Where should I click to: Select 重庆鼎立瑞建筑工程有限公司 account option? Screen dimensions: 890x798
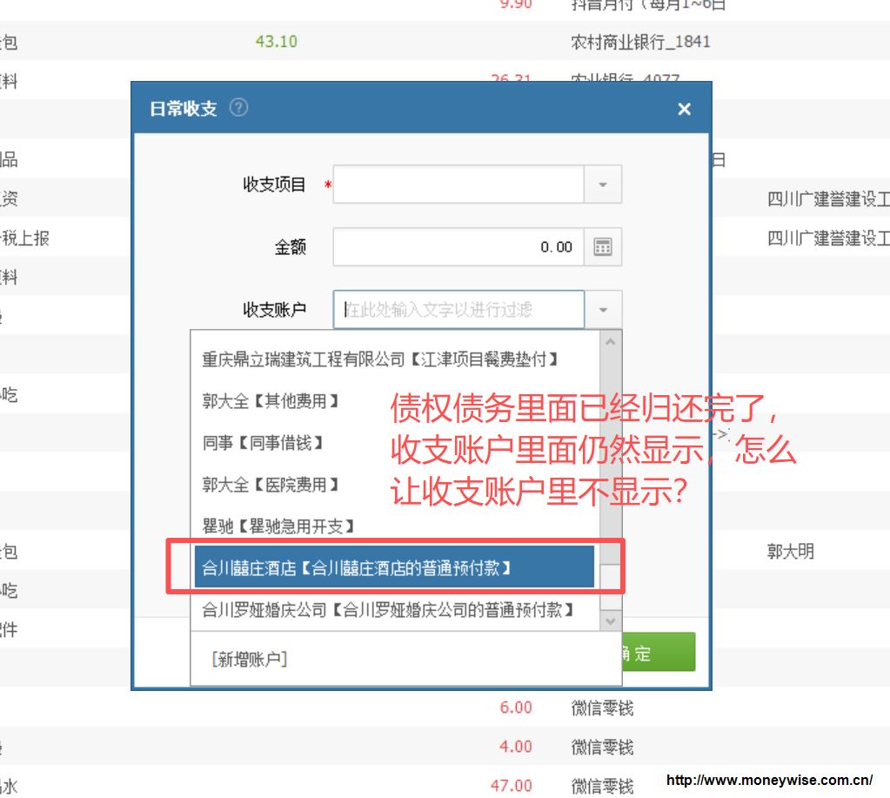click(x=380, y=359)
